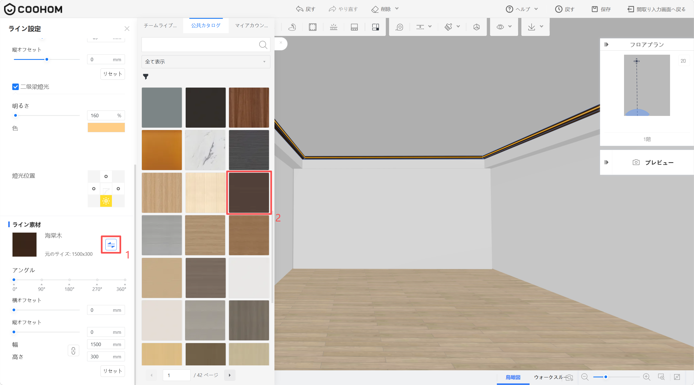Select the white marble texture thumbnail
This screenshot has width=694, height=385.
[205, 150]
